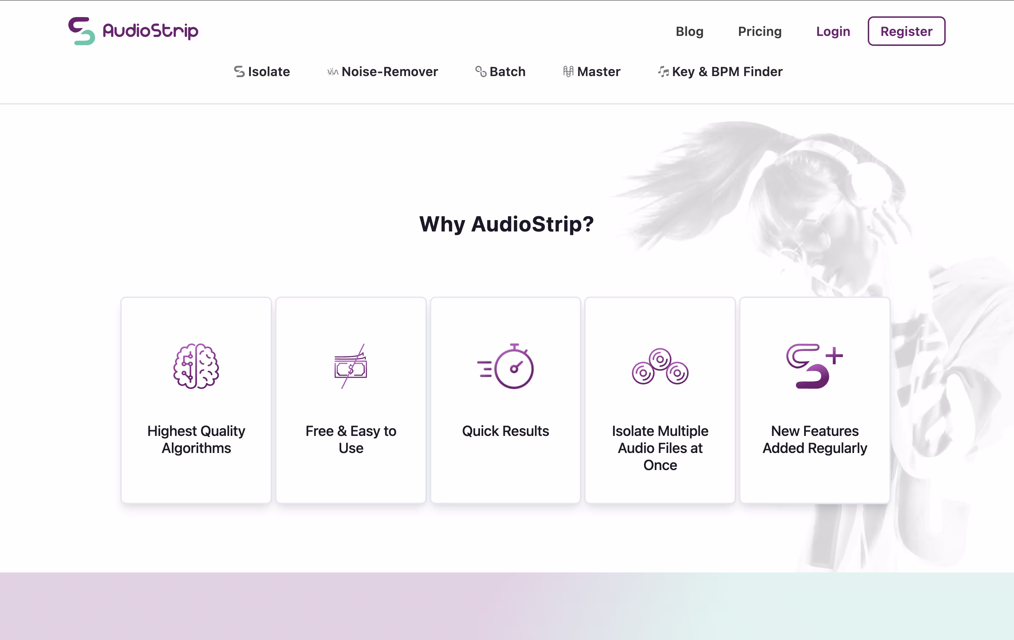Click the Key & BPM music note icon
Image resolution: width=1014 pixels, height=640 pixels.
[663, 71]
